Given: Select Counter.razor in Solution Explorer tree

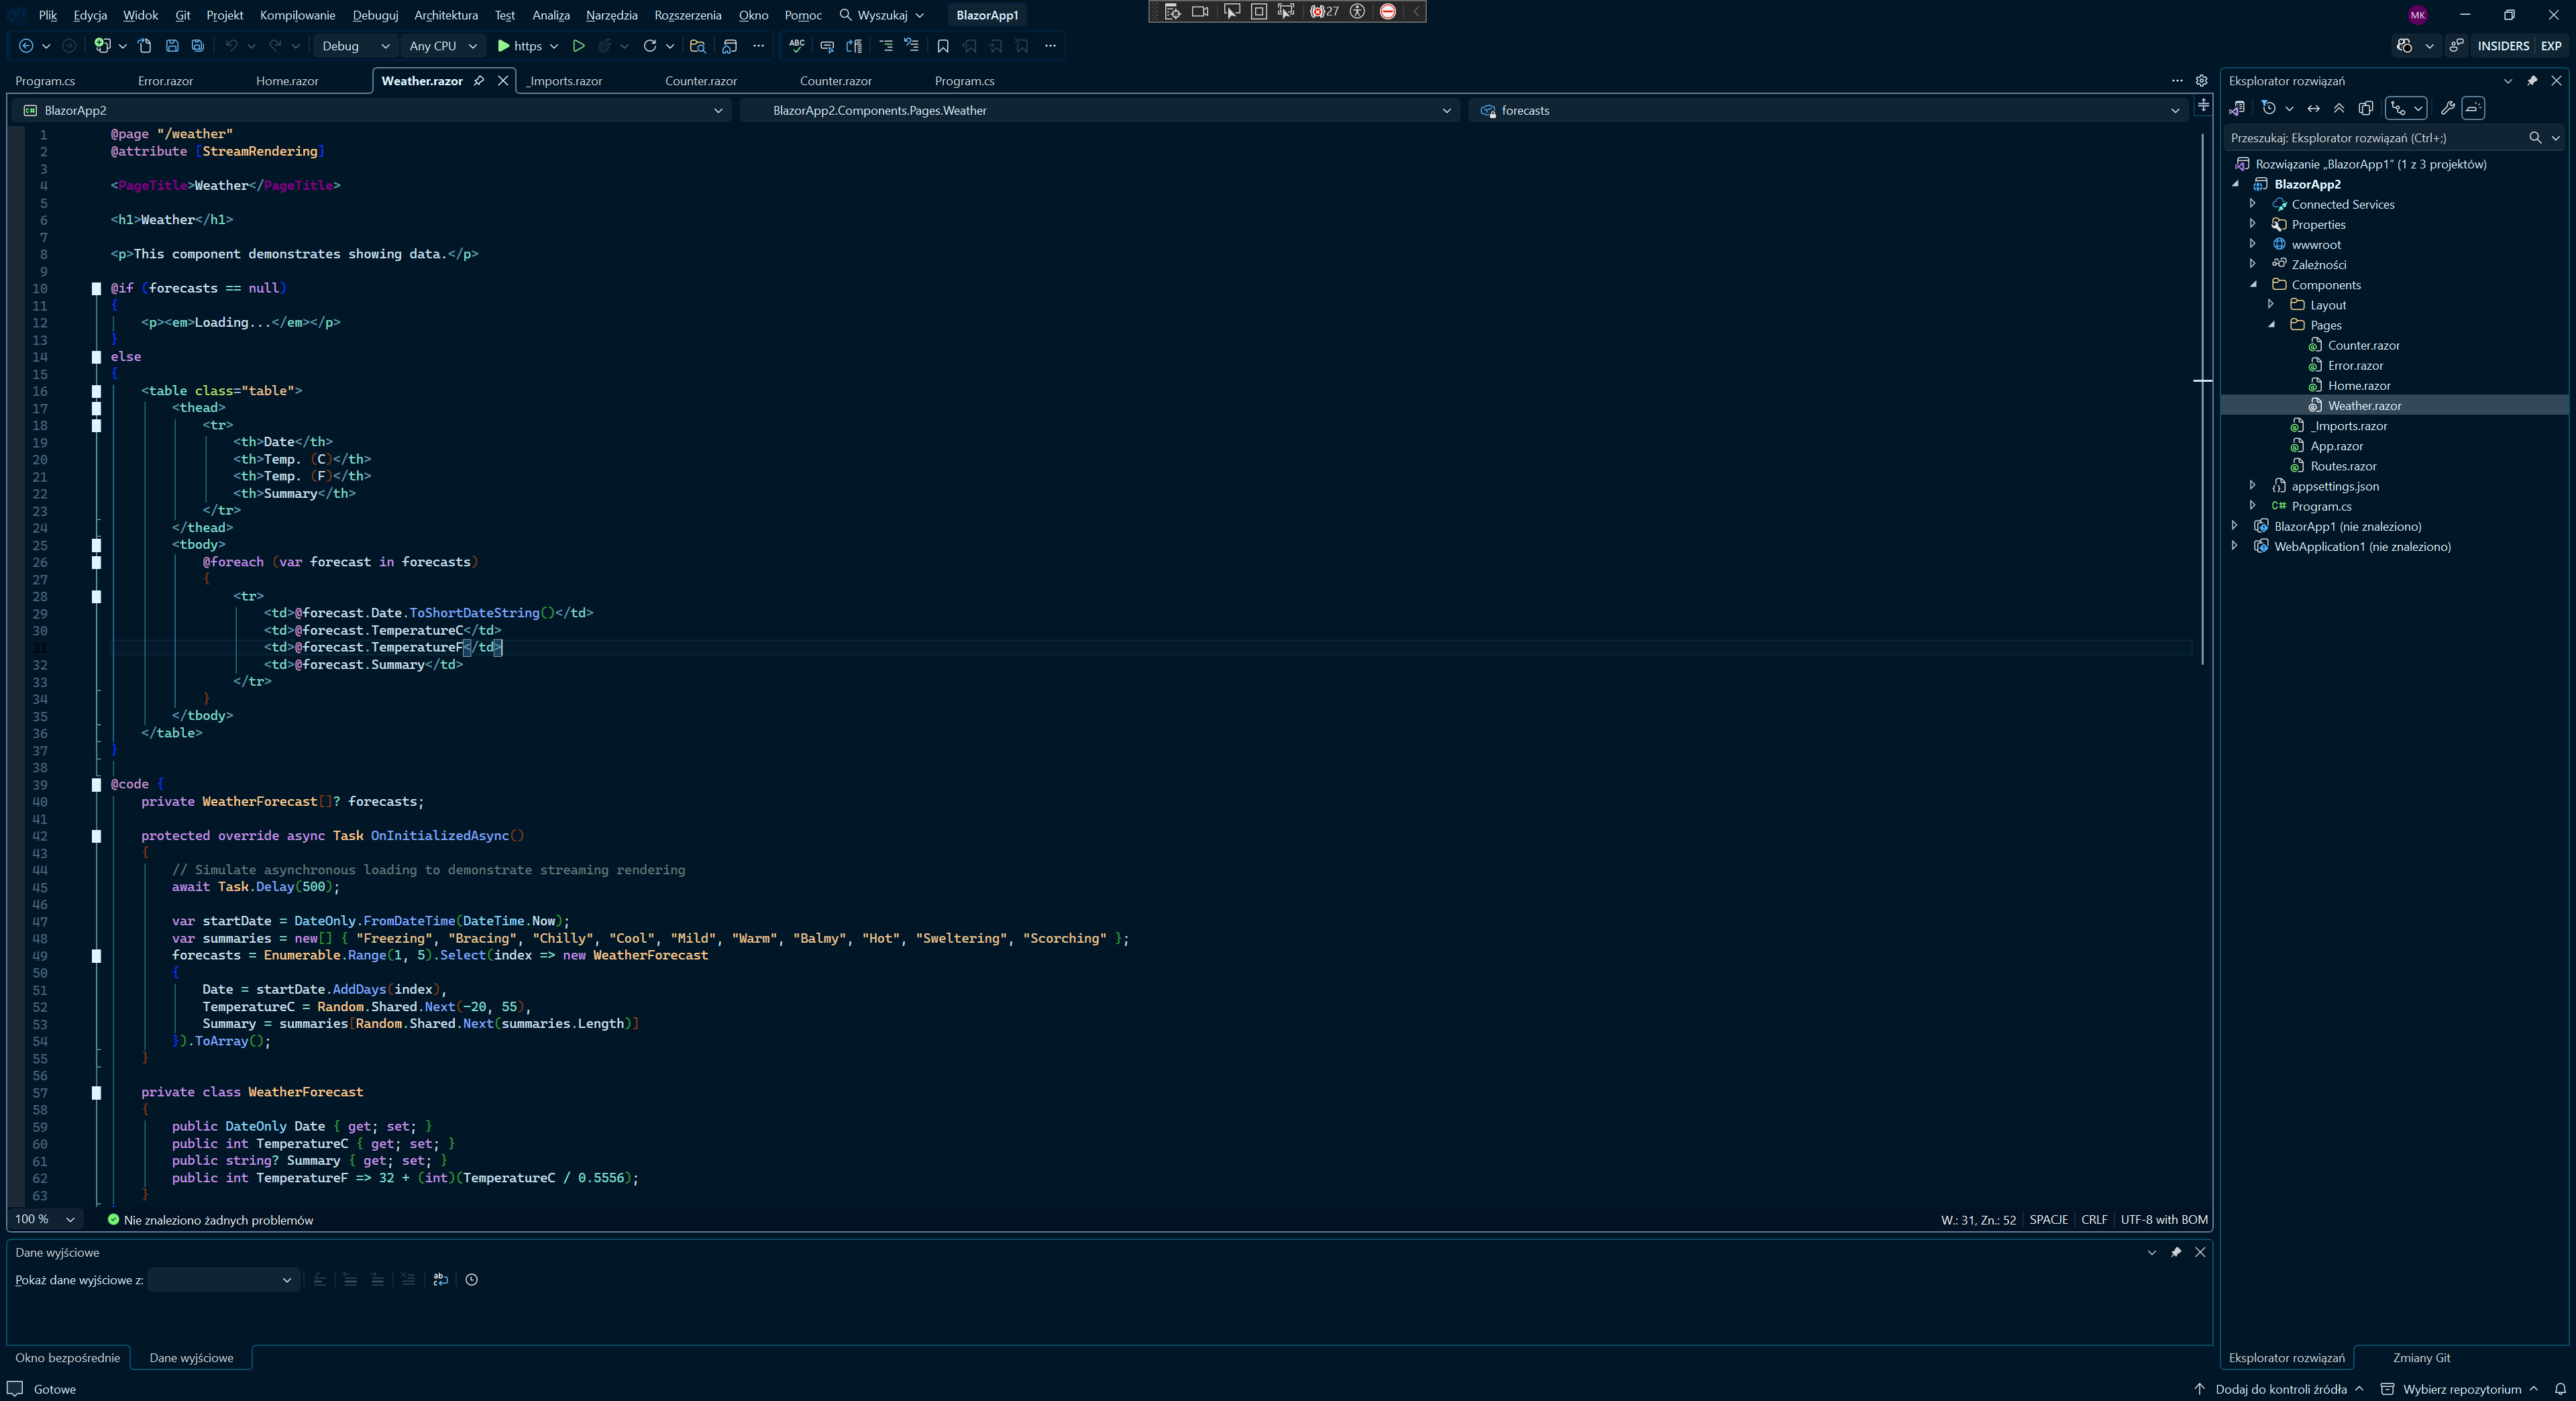Looking at the screenshot, I should [2363, 345].
